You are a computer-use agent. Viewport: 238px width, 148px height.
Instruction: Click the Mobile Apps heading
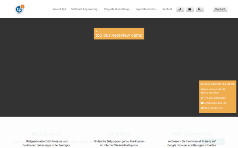(x=46, y=134)
